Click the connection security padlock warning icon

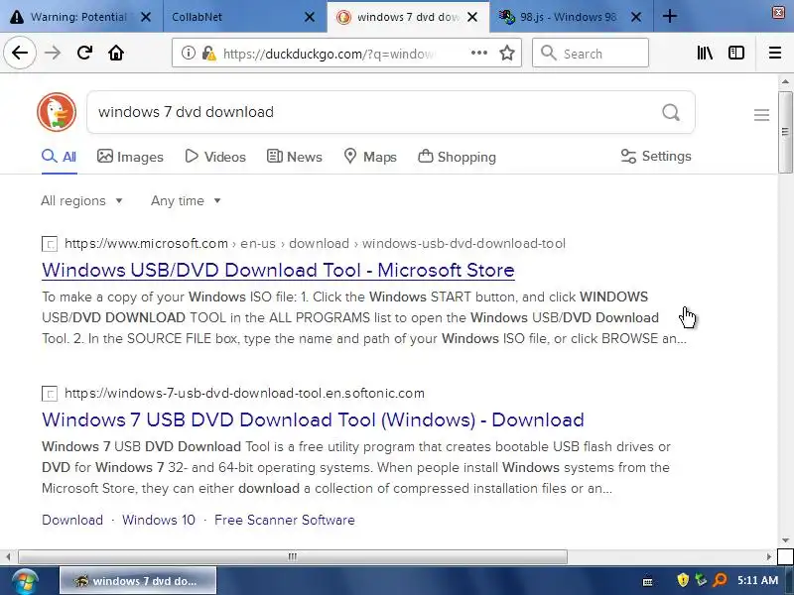[x=208, y=54]
